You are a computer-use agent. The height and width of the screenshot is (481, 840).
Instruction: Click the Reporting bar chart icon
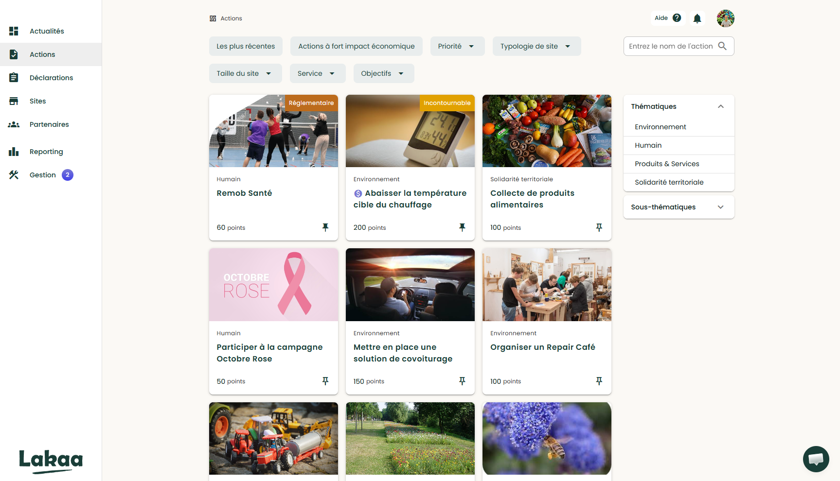coord(14,152)
